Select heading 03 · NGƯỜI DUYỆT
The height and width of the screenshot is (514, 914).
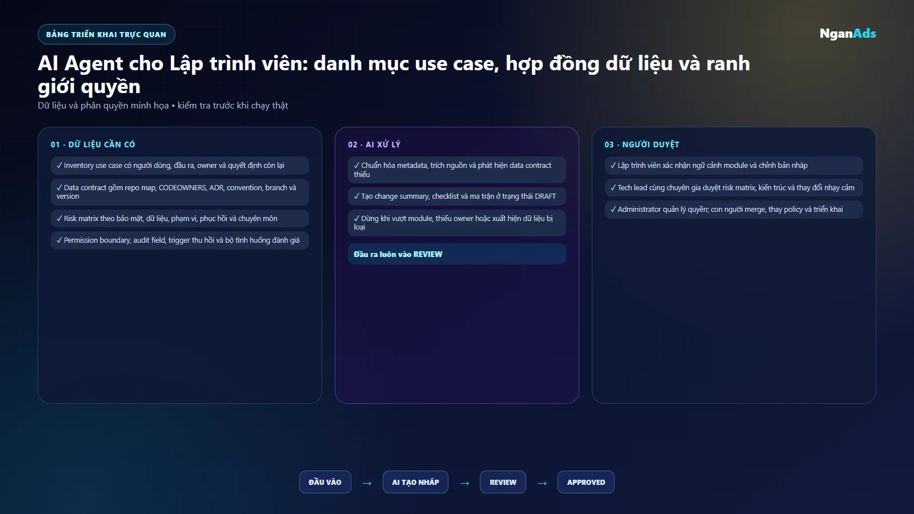(x=642, y=144)
